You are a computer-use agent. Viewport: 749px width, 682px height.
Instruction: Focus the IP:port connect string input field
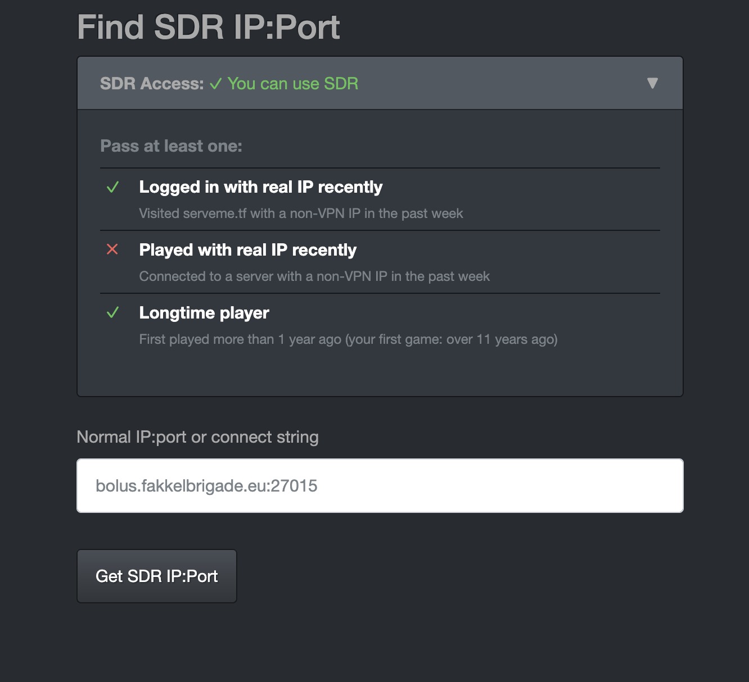(380, 485)
